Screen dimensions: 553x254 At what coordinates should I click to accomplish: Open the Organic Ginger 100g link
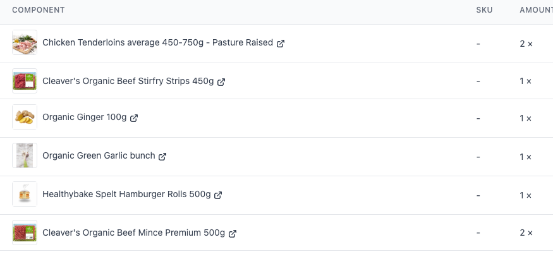point(84,117)
